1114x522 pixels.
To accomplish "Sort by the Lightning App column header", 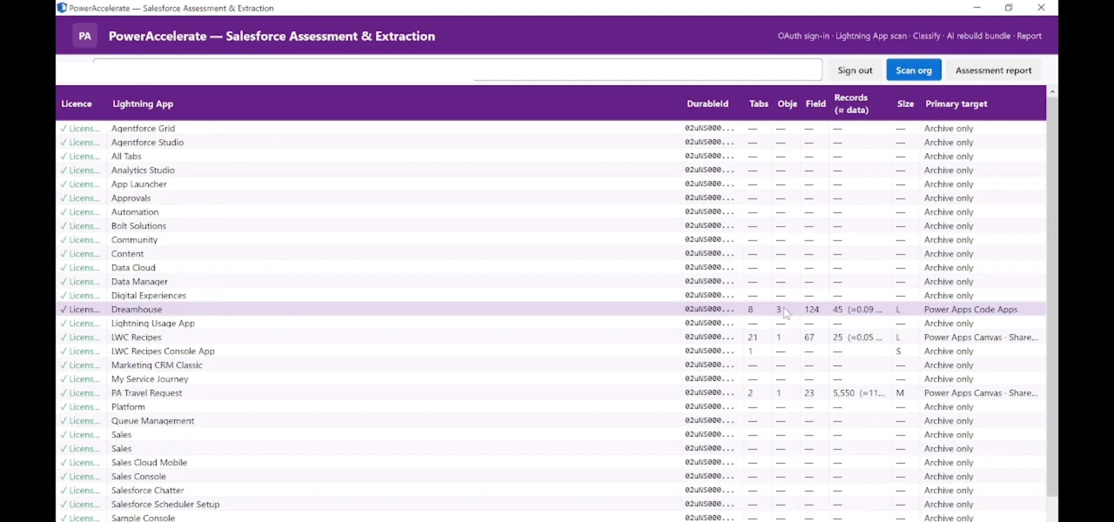I will (x=143, y=104).
